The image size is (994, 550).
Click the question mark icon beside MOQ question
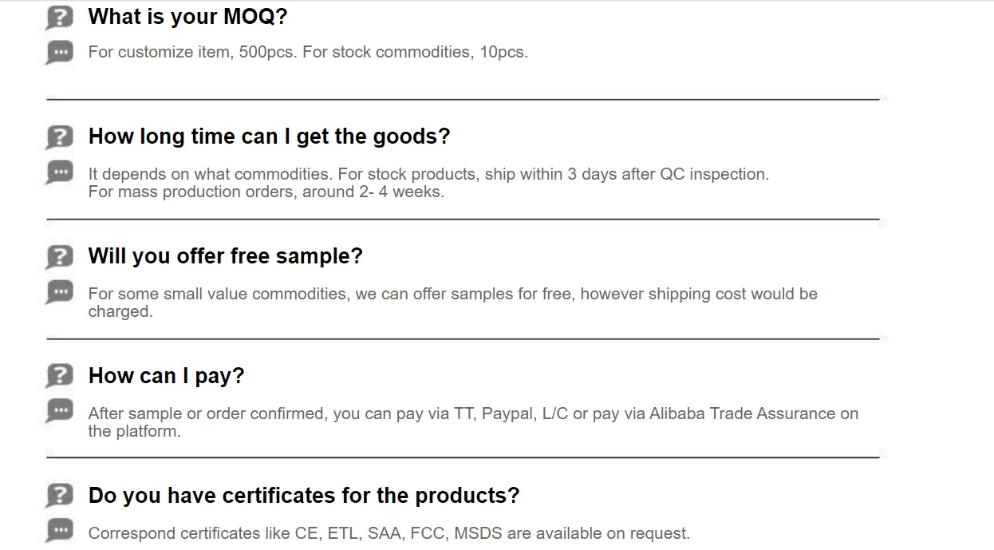pyautogui.click(x=60, y=18)
